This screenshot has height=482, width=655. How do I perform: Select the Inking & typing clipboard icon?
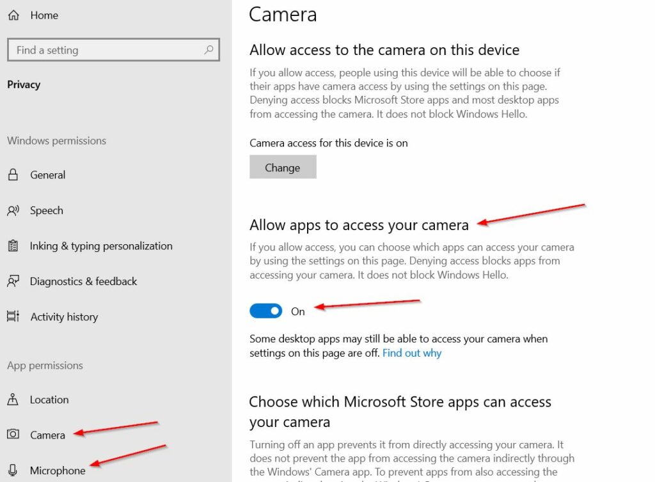pyautogui.click(x=13, y=246)
